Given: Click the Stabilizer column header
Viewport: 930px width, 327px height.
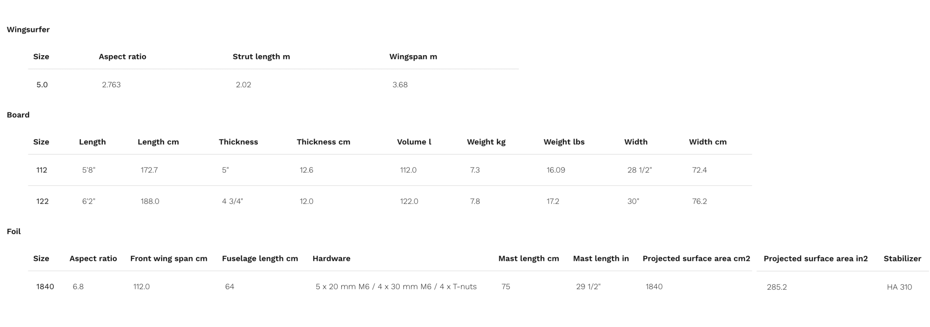Looking at the screenshot, I should (x=902, y=258).
